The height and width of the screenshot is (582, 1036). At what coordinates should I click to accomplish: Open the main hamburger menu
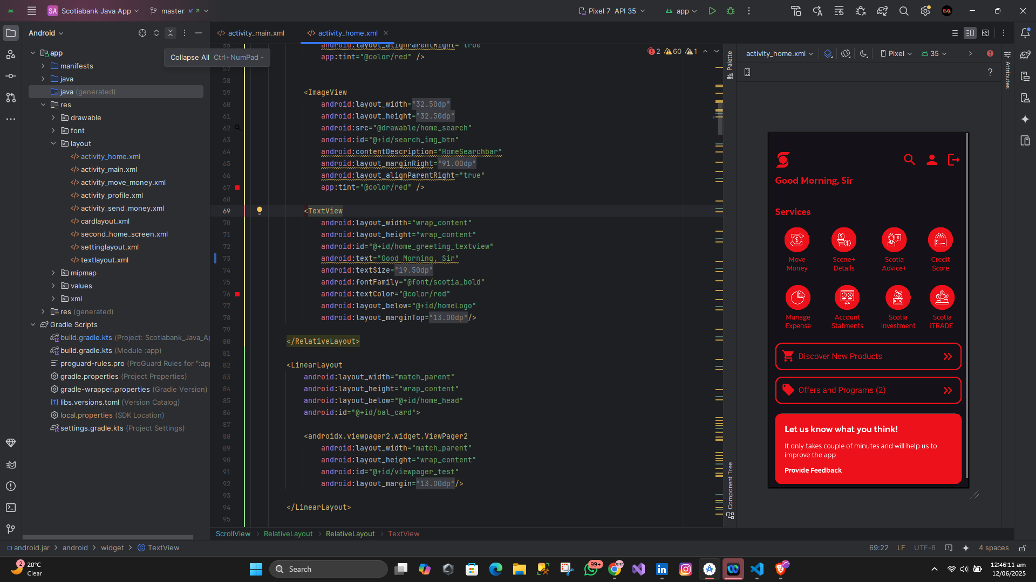pyautogui.click(x=32, y=11)
